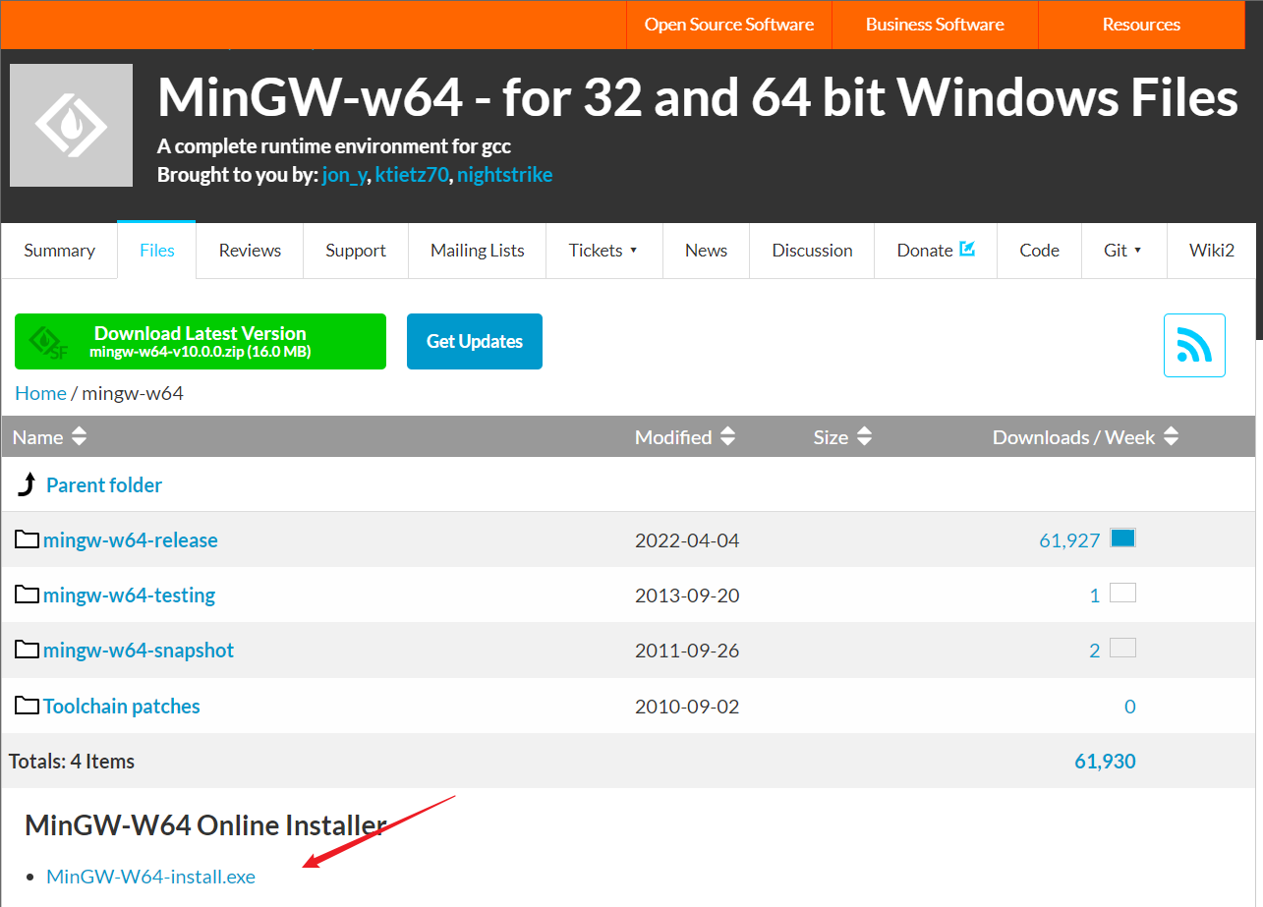Viewport: 1263px width, 907px height.
Task: Follow the Home breadcrumb link
Action: [40, 393]
